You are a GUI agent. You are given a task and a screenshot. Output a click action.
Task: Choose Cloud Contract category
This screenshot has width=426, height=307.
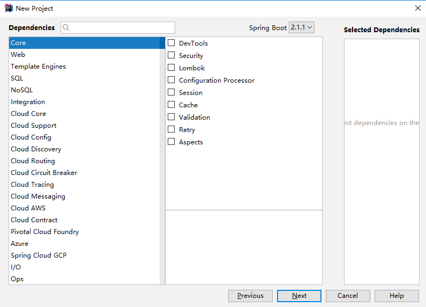pos(85,220)
